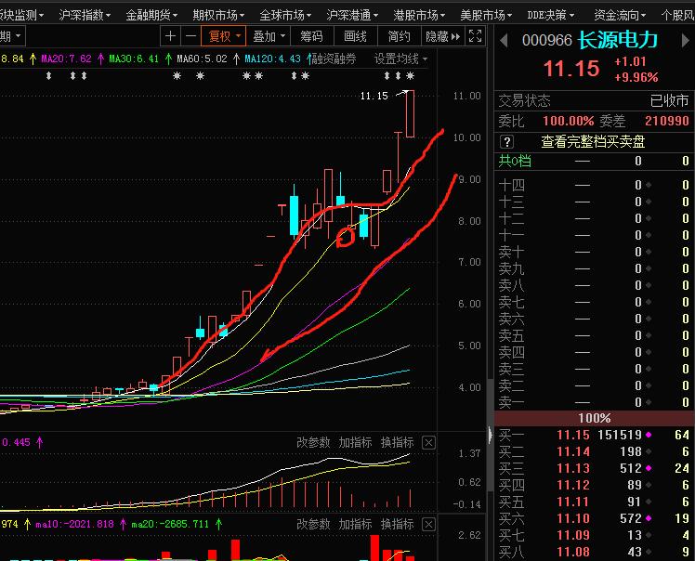Go to next stock with right arrow

tap(686, 41)
